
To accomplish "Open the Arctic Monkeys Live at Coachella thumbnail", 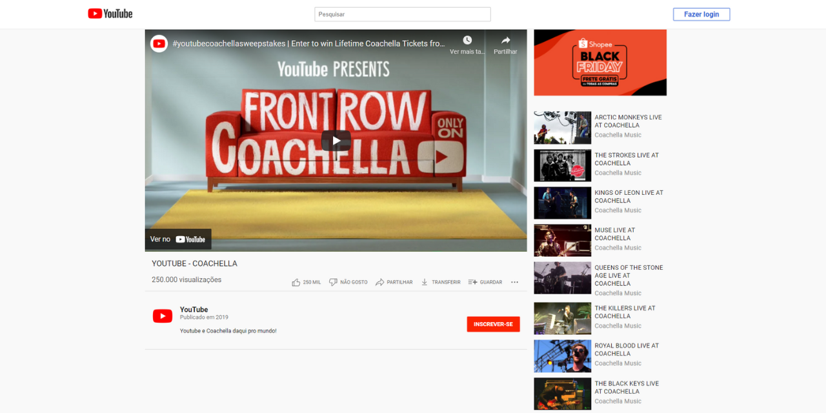I will point(562,128).
